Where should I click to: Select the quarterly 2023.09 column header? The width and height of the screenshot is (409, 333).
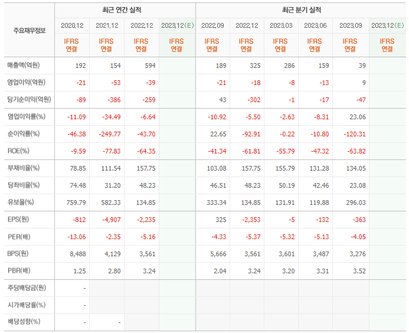(351, 25)
